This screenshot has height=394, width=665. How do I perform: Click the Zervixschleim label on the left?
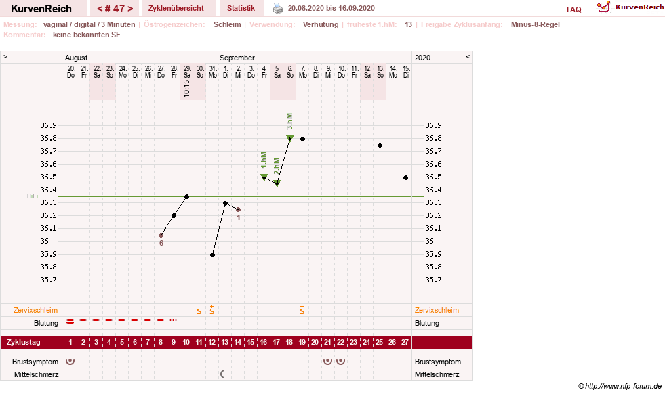pyautogui.click(x=35, y=310)
